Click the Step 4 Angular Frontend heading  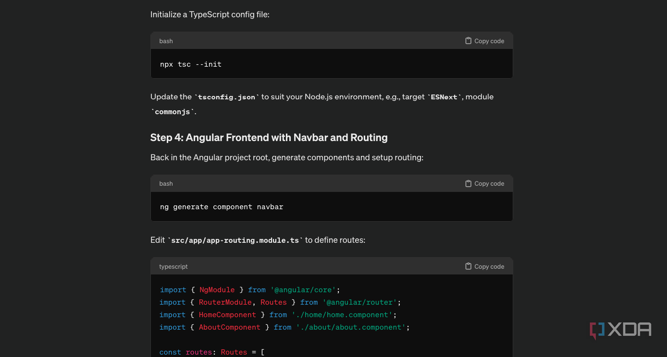pos(269,138)
